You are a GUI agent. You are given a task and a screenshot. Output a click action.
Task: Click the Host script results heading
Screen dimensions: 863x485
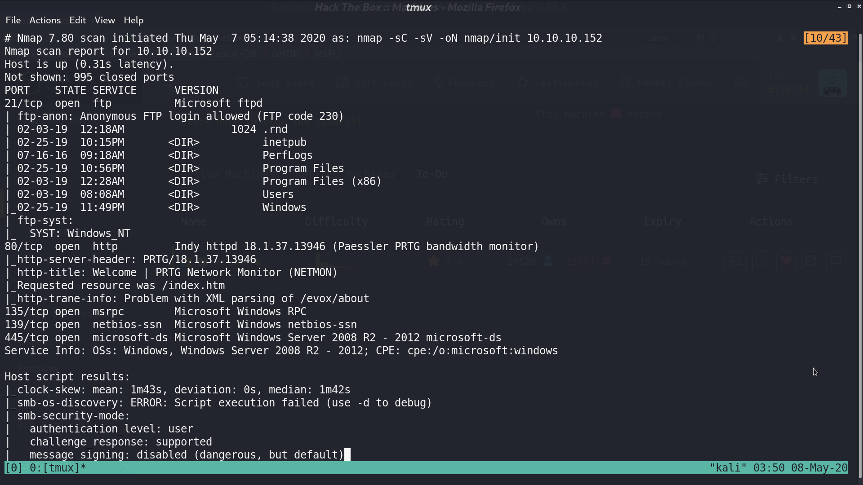[x=67, y=377]
